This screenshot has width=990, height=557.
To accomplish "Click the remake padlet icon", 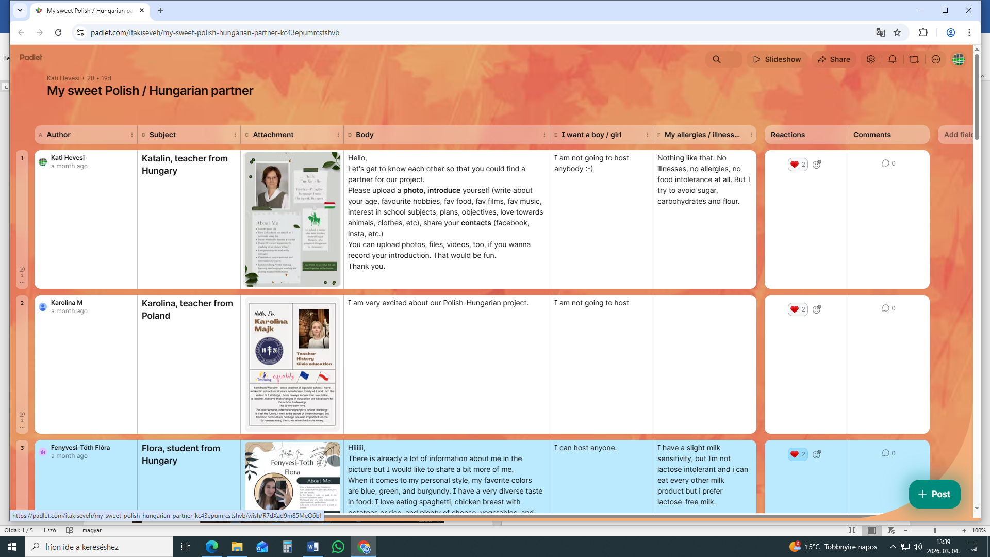I will (x=914, y=59).
